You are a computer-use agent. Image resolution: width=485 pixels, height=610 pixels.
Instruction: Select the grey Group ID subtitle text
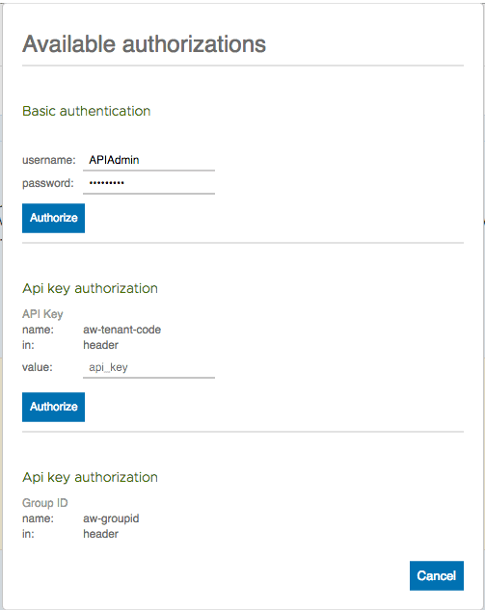[44, 503]
